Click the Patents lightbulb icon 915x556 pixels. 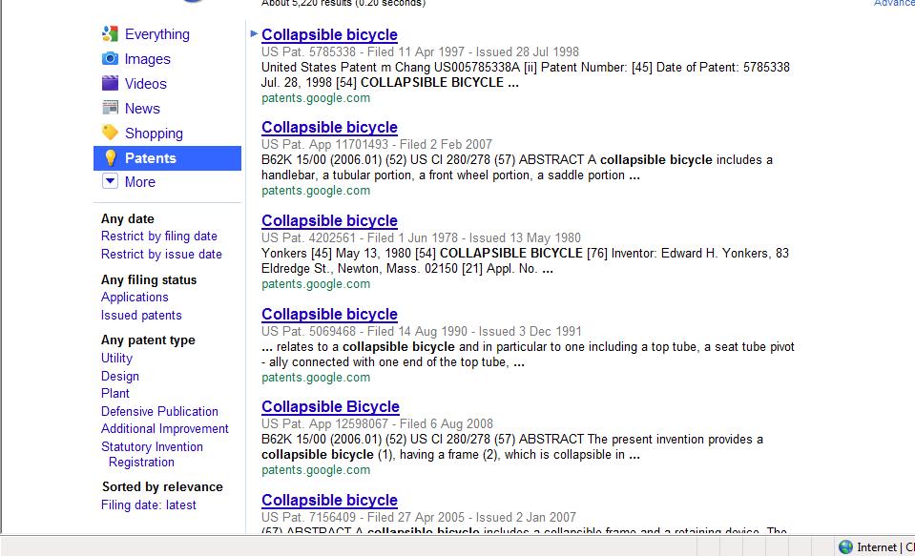point(110,157)
